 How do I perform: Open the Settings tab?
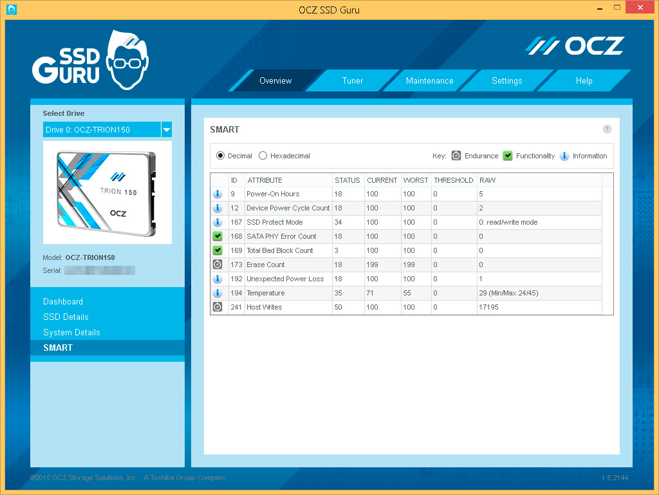pos(507,80)
